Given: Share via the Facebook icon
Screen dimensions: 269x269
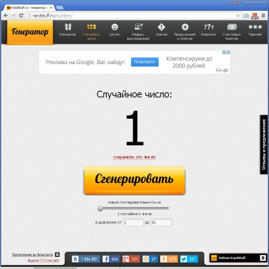Looking at the screenshot, I should pos(111,259).
